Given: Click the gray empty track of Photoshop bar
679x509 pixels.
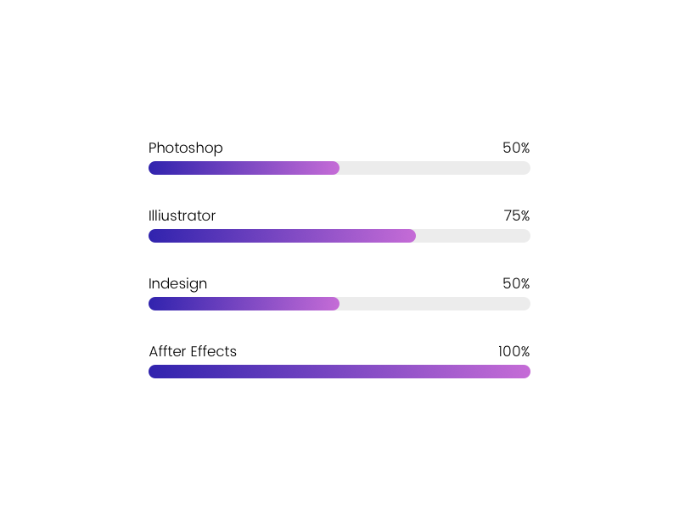Looking at the screenshot, I should click(x=435, y=168).
